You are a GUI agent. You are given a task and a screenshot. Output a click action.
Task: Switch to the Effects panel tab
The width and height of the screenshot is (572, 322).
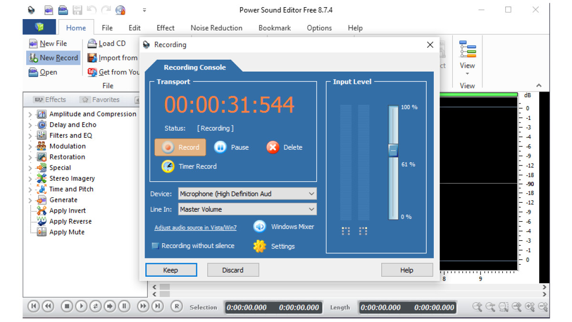(x=50, y=100)
